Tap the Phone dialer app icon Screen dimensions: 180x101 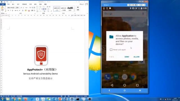click(107, 77)
